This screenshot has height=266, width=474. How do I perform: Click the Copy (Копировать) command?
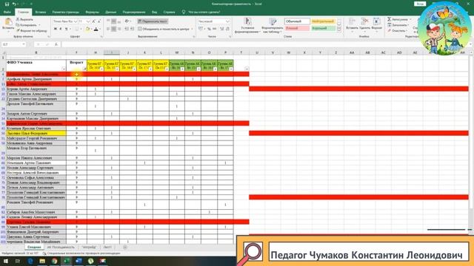tap(27, 25)
